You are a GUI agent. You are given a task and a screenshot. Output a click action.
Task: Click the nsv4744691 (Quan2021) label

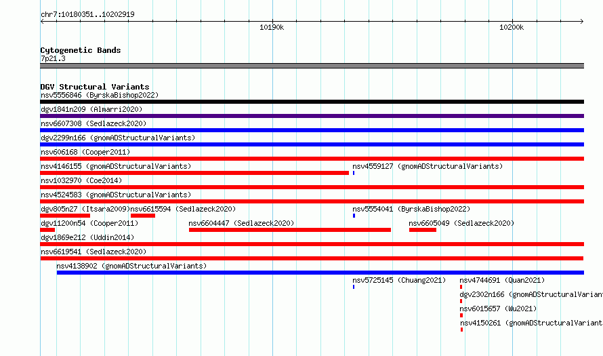(502, 280)
